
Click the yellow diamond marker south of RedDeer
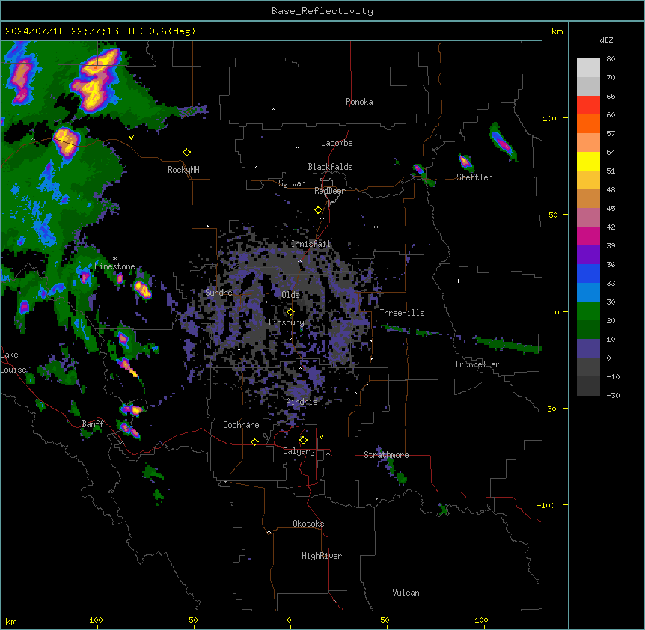(319, 210)
